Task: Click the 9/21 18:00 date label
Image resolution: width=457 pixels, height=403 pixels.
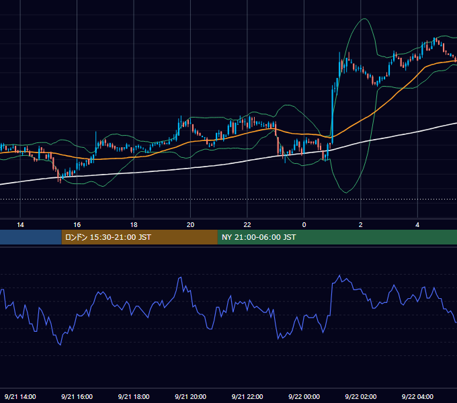Action: click(134, 396)
